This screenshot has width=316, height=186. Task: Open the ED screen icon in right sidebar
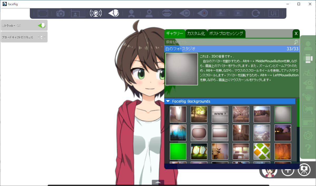pos(308,123)
